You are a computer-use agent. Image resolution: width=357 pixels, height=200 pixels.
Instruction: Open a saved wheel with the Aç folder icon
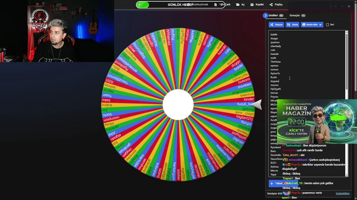pyautogui.click(x=238, y=4)
